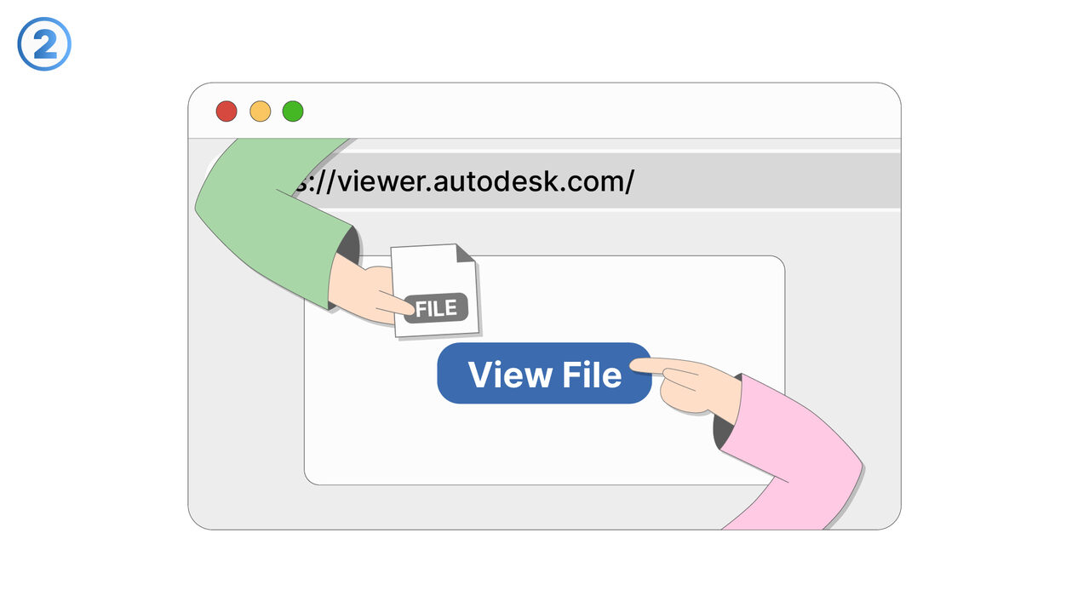Click the browser window title bar
This screenshot has height=613, width=1089.
click(x=596, y=112)
